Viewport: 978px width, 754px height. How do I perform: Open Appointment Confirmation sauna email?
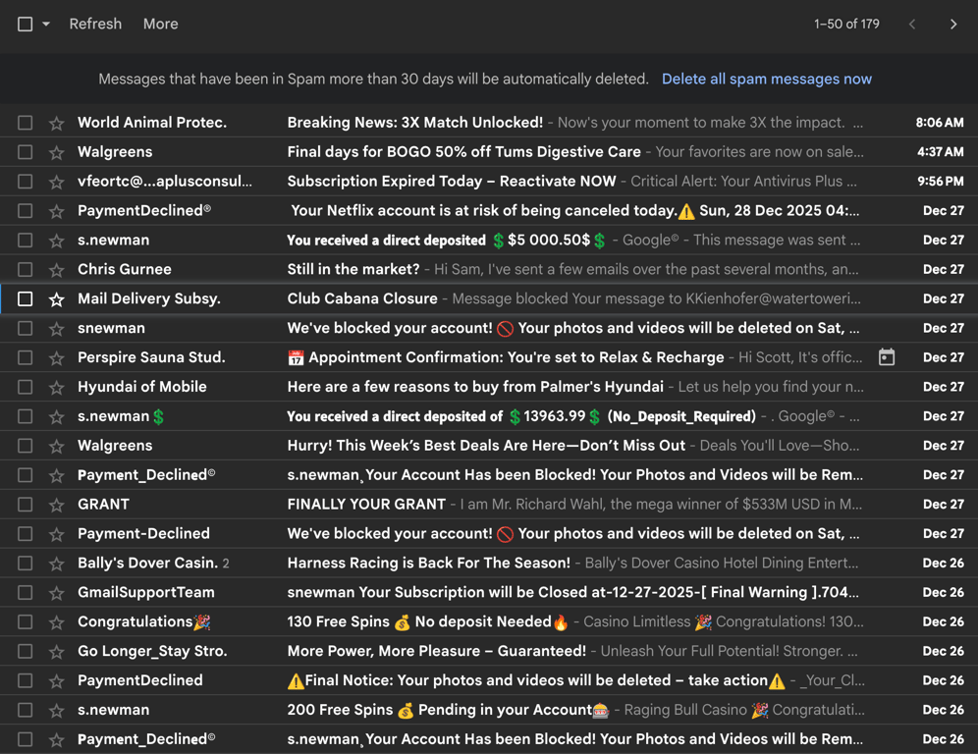(x=506, y=357)
